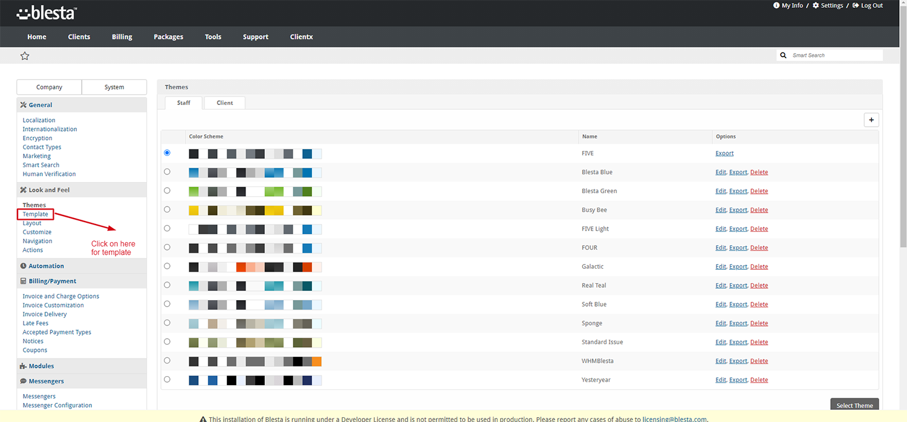
Task: Open the Support menu
Action: [256, 37]
